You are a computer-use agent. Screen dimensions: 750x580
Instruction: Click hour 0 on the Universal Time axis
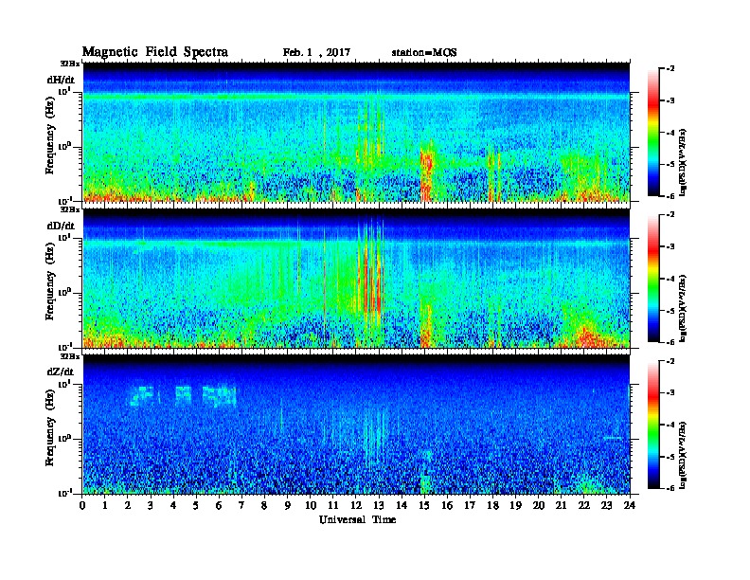point(82,505)
